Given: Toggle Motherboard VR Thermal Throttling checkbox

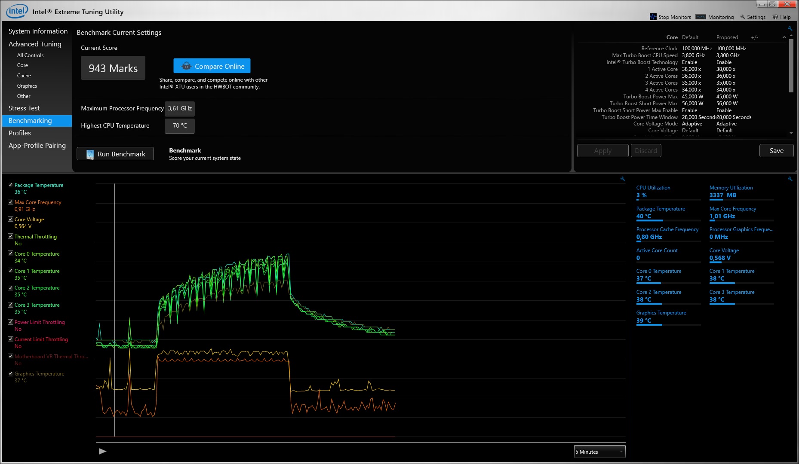Looking at the screenshot, I should [x=10, y=356].
